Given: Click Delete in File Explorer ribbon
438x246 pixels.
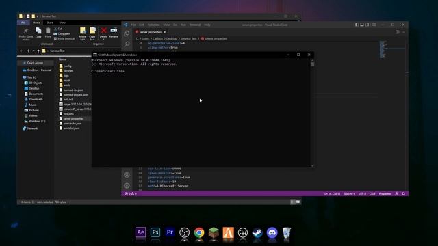Looking at the screenshot, I should pyautogui.click(x=103, y=33).
